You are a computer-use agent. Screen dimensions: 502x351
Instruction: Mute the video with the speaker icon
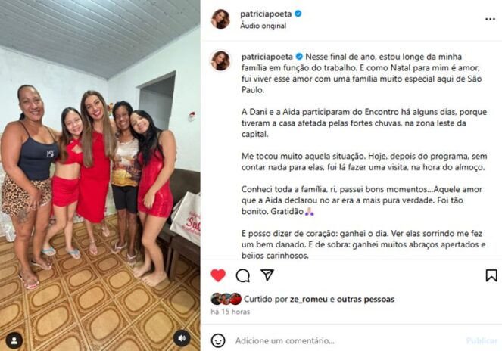click(182, 338)
